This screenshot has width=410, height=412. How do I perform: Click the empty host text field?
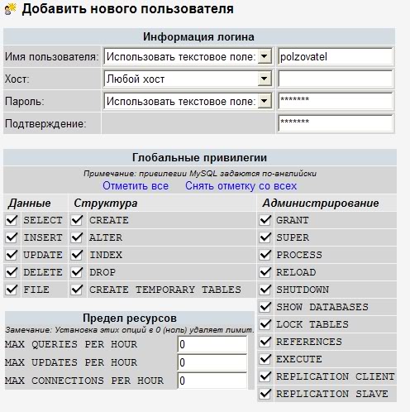pos(336,79)
